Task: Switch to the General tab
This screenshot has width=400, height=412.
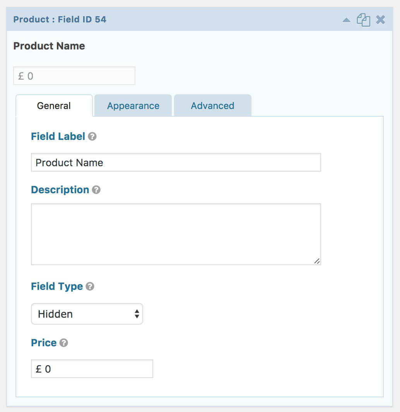Action: (x=54, y=106)
